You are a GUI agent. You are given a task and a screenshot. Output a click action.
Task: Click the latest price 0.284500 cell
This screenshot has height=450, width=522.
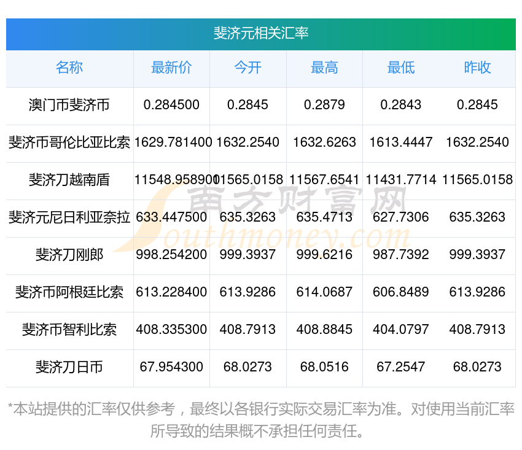pyautogui.click(x=171, y=105)
